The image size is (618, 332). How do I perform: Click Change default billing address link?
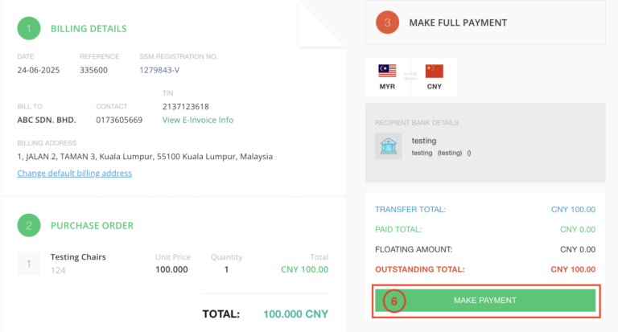pyautogui.click(x=75, y=173)
